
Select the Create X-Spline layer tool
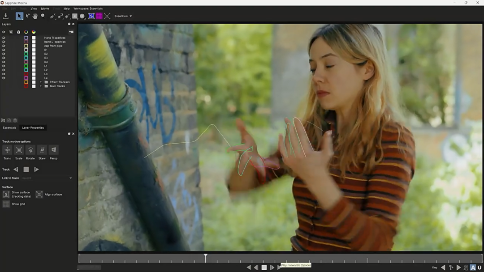tap(53, 16)
